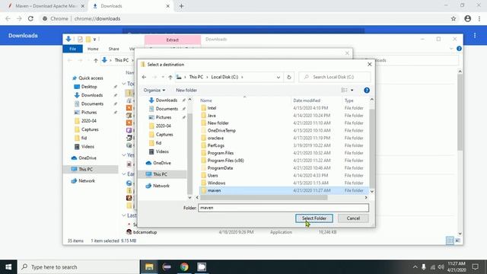Select the oraclexe folder

point(215,138)
